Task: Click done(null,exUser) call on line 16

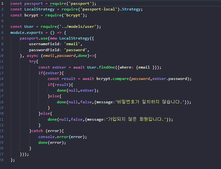Action: click(x=78, y=90)
